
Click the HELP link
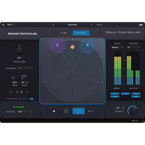pyautogui.click(x=135, y=121)
